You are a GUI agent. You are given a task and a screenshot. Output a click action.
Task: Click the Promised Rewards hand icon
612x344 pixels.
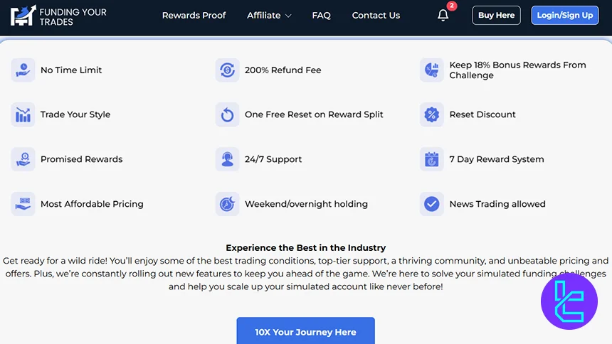[x=23, y=159]
